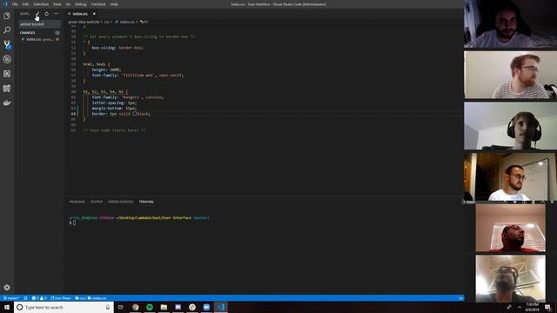Click the border property on line 64
Viewport: 557px width, 313px height.
98,114
